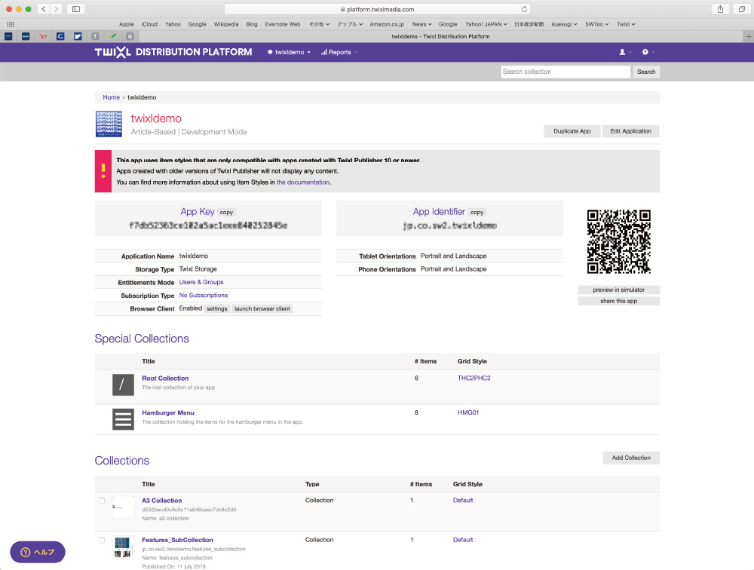Open the Safari share menu
The height and width of the screenshot is (570, 754).
point(720,9)
